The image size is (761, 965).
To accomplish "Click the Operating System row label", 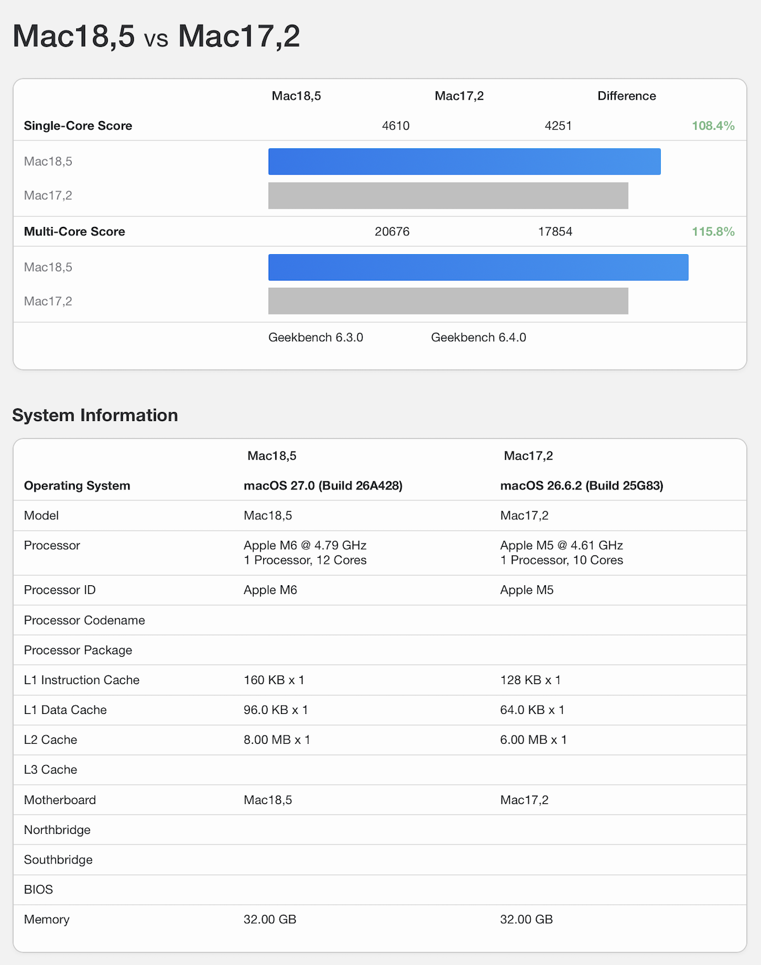I will click(77, 486).
